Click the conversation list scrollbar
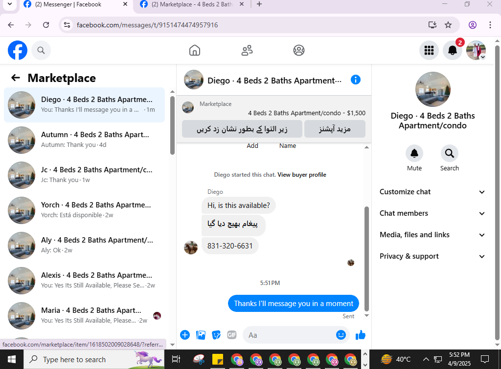The height and width of the screenshot is (369, 501). click(172, 125)
